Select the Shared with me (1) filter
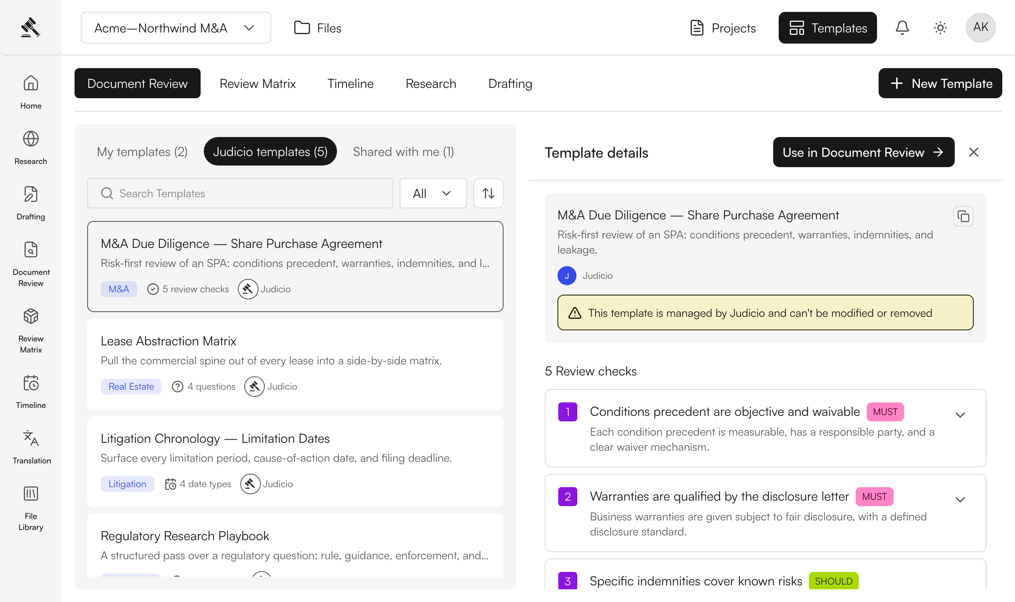The height and width of the screenshot is (602, 1015). (x=403, y=152)
